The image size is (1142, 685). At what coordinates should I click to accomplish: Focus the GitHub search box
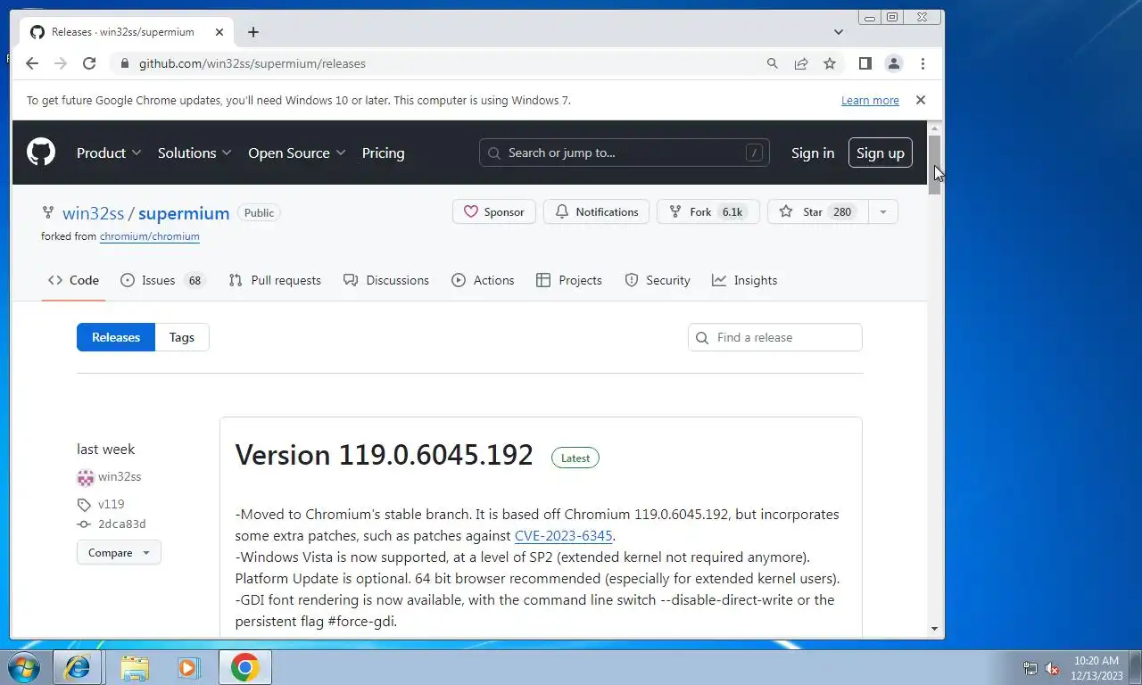[x=625, y=153]
